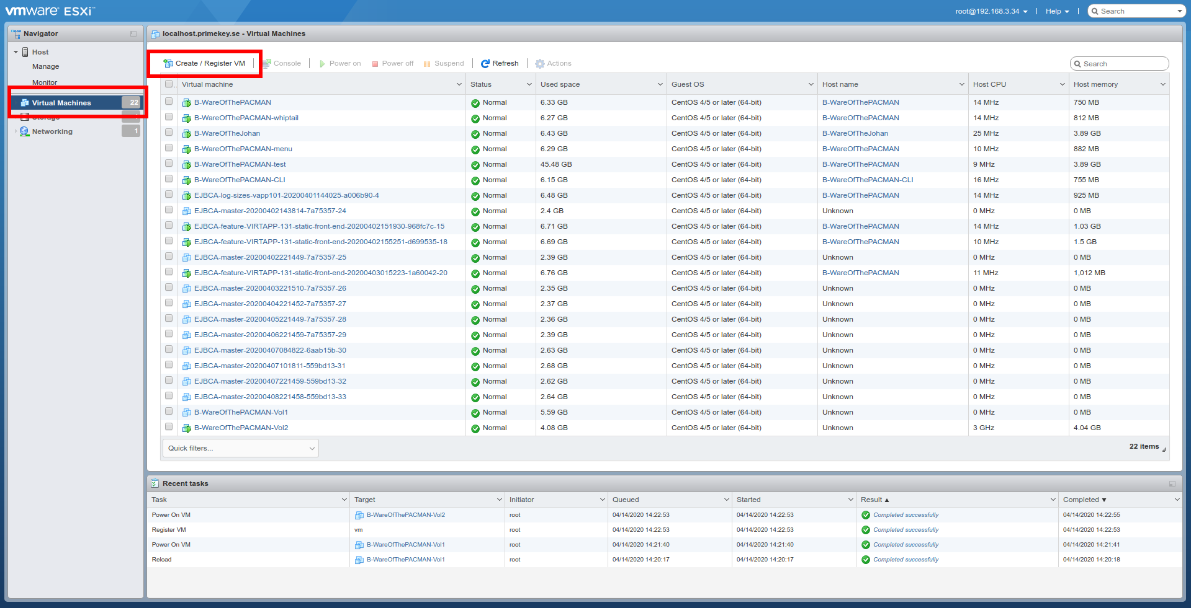Open the Quick filters dropdown

(x=241, y=448)
